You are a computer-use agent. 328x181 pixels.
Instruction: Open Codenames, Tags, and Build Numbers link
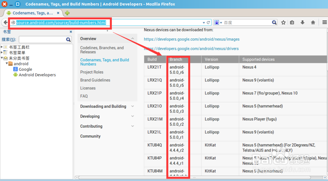105,62
